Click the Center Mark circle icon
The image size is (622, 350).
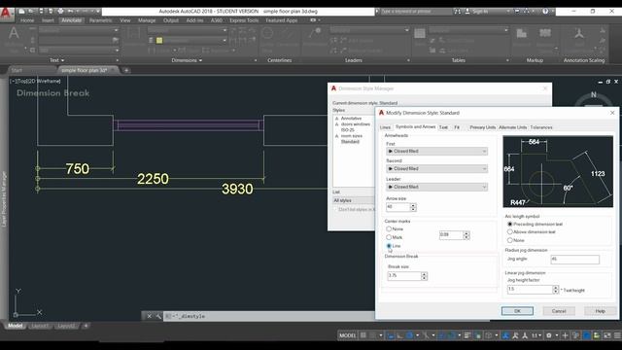[x=267, y=33]
